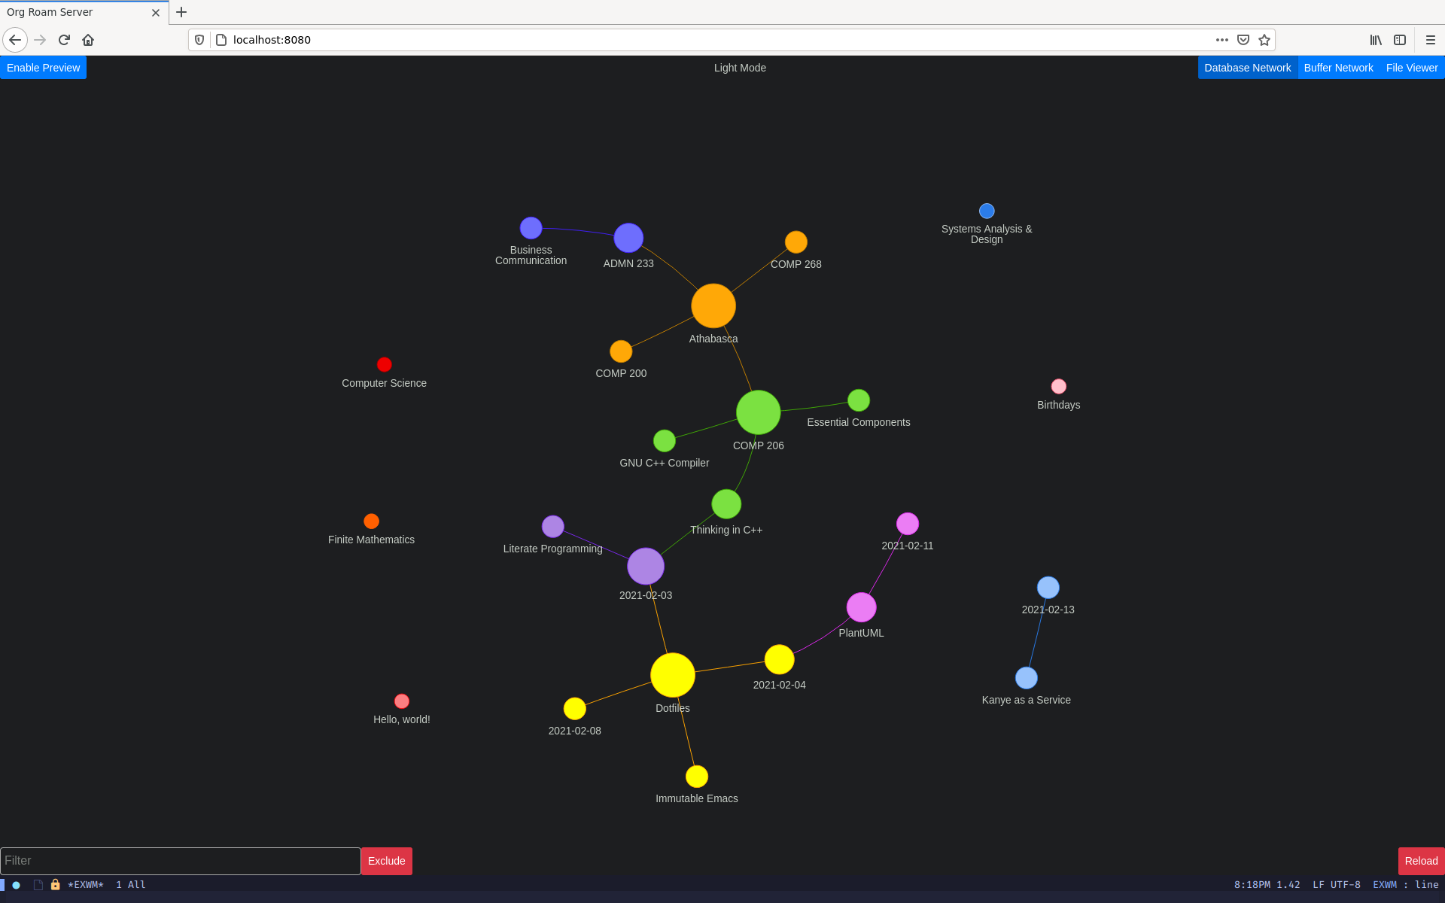Open the File Viewer panel

click(1412, 68)
